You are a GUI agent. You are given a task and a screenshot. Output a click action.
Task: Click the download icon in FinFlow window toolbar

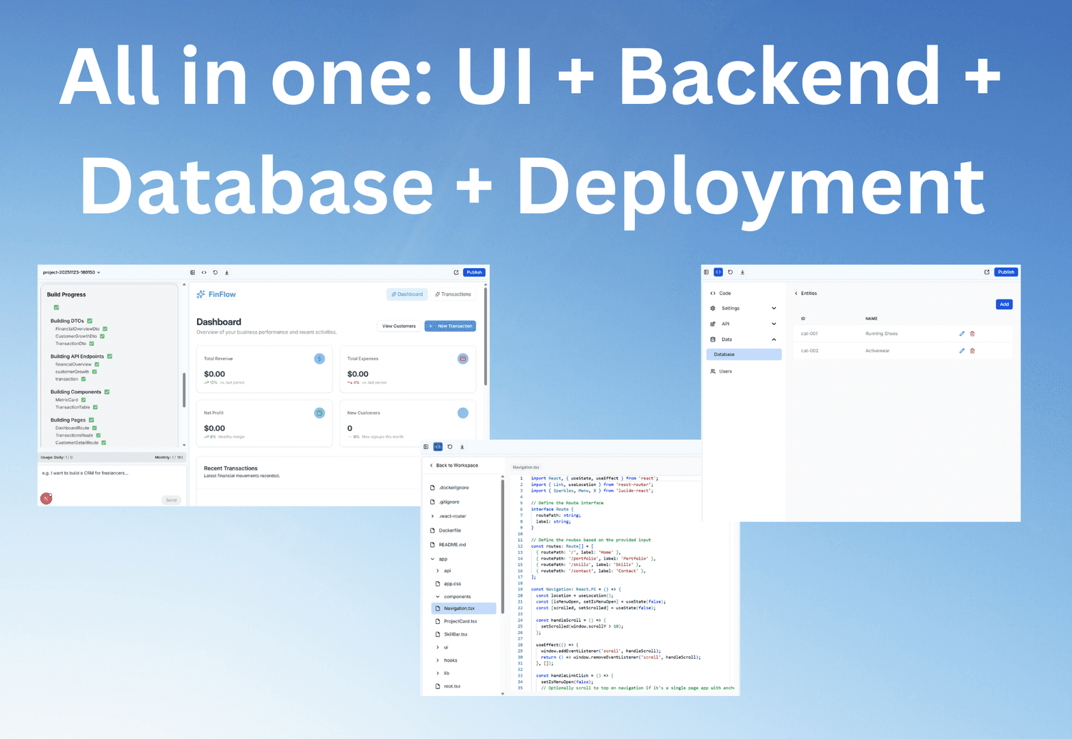click(x=227, y=272)
